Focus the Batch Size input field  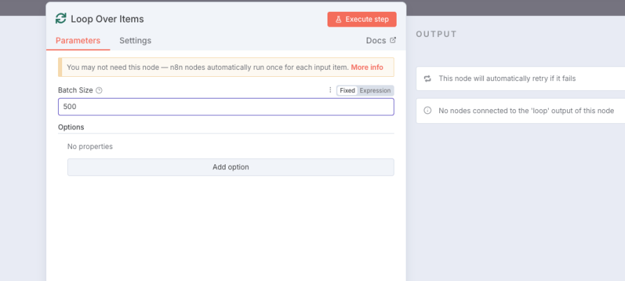tap(226, 107)
